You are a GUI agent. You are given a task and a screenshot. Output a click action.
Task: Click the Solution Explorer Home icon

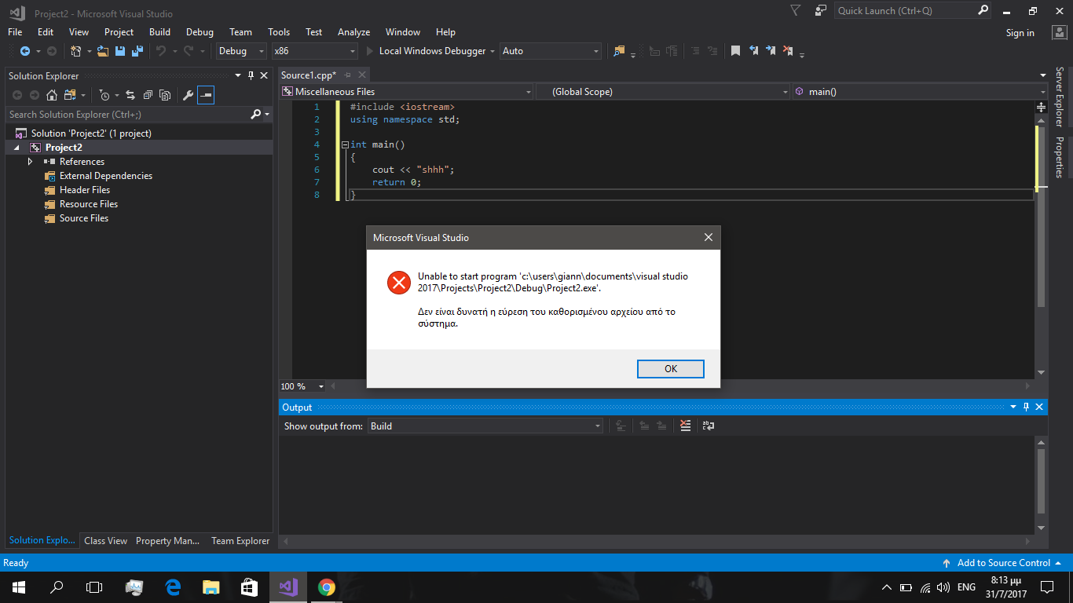pos(52,95)
